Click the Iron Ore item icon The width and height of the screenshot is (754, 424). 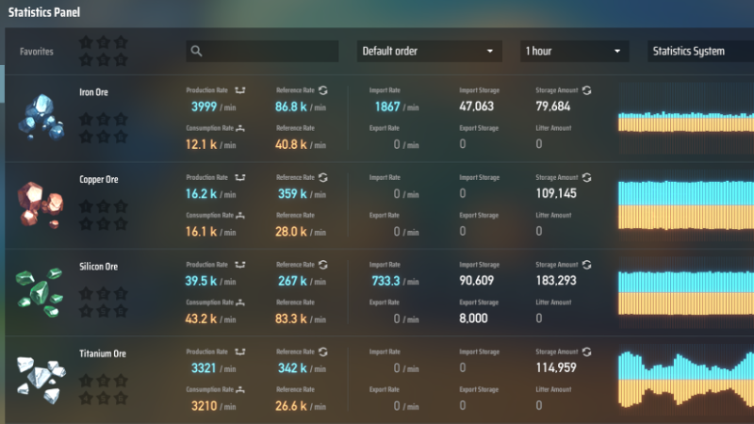[40, 118]
